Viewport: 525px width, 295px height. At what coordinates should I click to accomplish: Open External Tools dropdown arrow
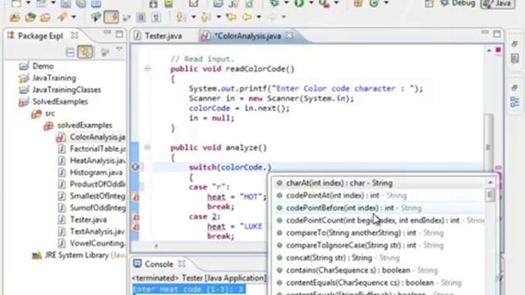coord(336,3)
